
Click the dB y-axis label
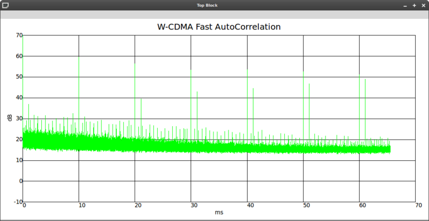[x=9, y=119]
